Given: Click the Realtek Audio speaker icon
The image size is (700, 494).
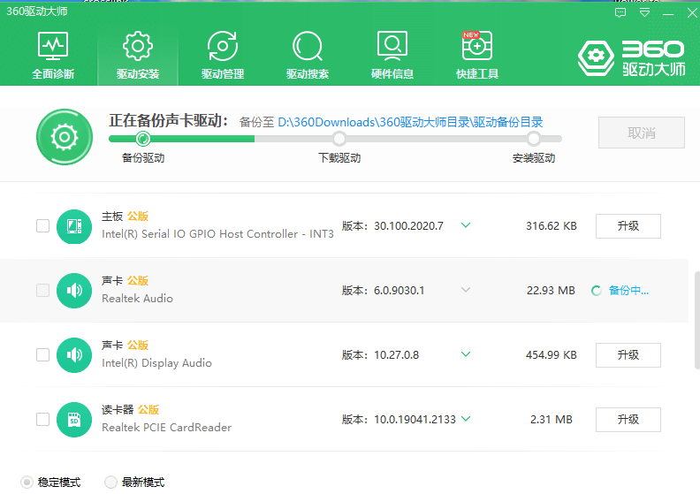Looking at the screenshot, I should (x=74, y=291).
